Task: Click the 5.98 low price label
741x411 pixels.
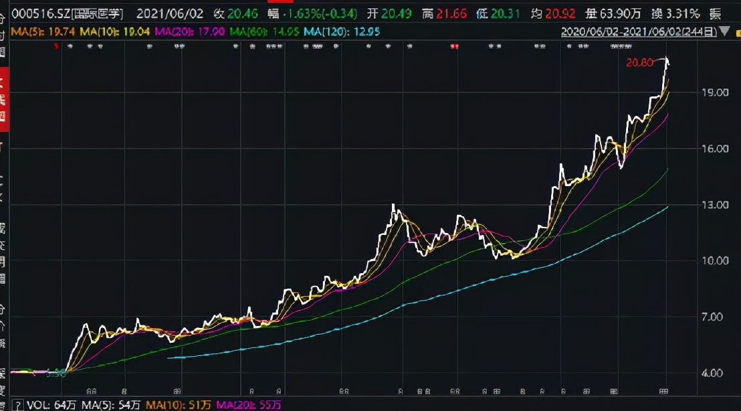Action: click(56, 372)
